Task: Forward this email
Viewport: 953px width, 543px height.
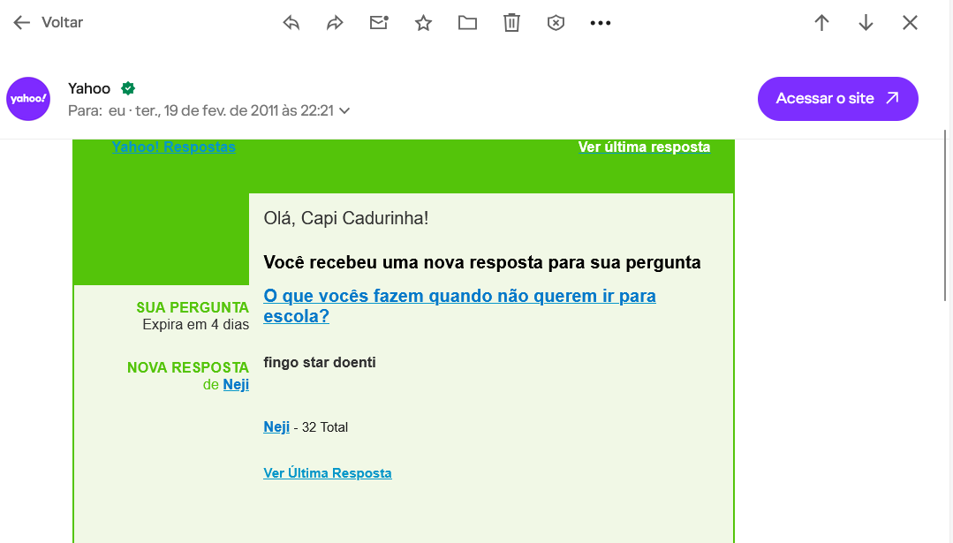Action: [x=335, y=23]
